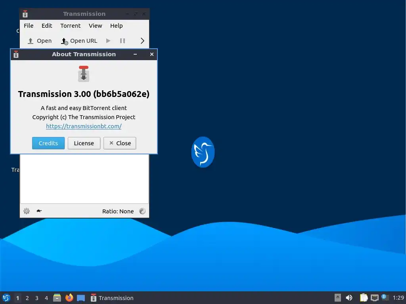This screenshot has width=406, height=304.
Task: Pause torrent with the pause icon
Action: pyautogui.click(x=123, y=41)
